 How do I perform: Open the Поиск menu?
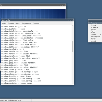pyautogui.click(x=18, y=23)
